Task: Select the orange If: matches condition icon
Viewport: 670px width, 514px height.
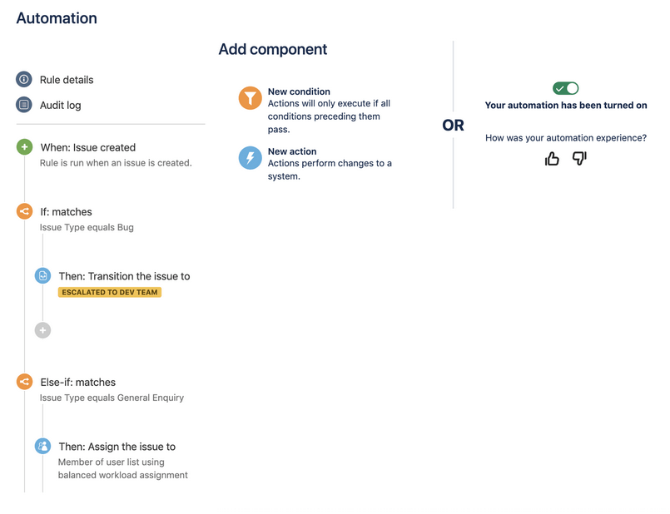Action: (24, 212)
